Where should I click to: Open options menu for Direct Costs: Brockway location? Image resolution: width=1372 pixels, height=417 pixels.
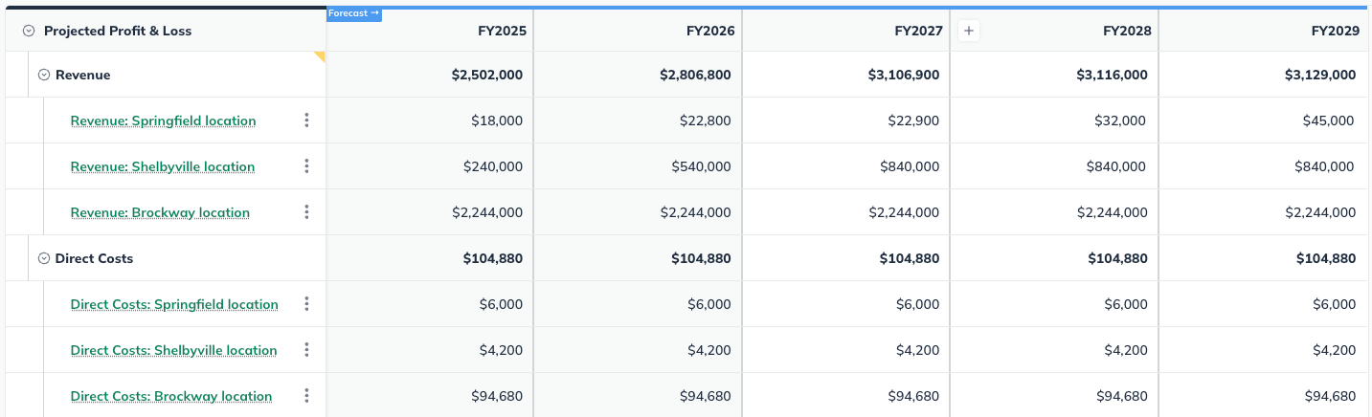coord(306,396)
